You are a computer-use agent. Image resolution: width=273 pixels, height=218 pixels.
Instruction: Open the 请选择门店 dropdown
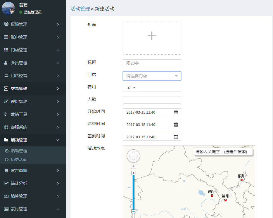click(x=152, y=76)
